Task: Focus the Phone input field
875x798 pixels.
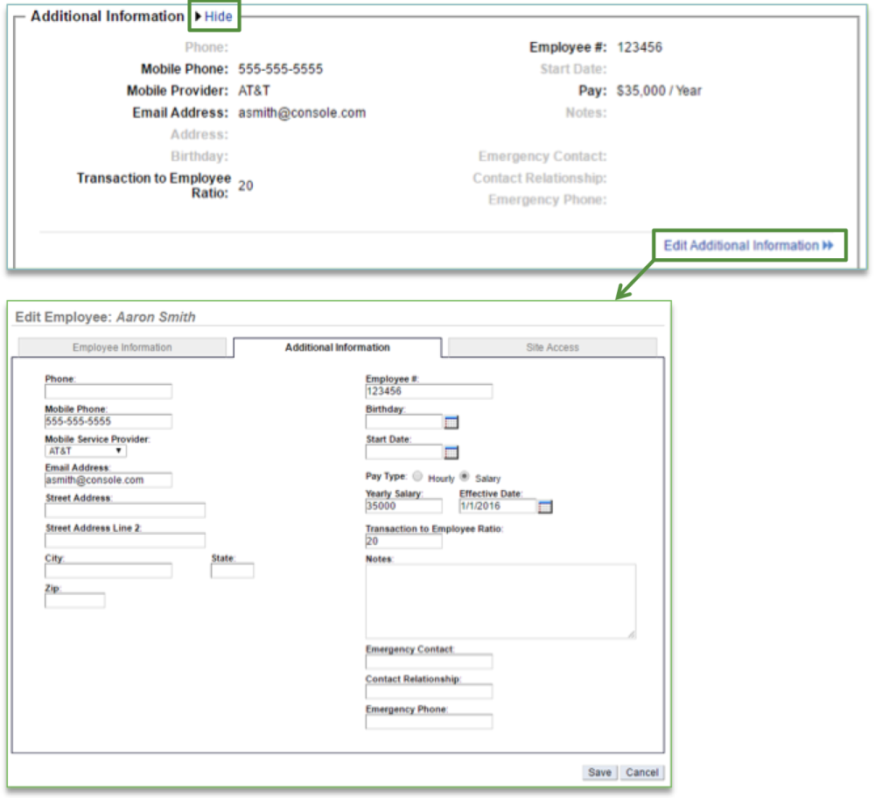Action: click(x=108, y=391)
